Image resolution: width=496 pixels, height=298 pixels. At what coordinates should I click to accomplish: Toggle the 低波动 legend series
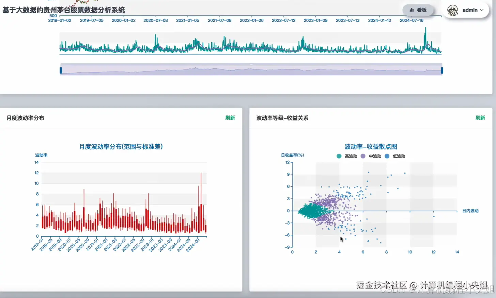395,156
